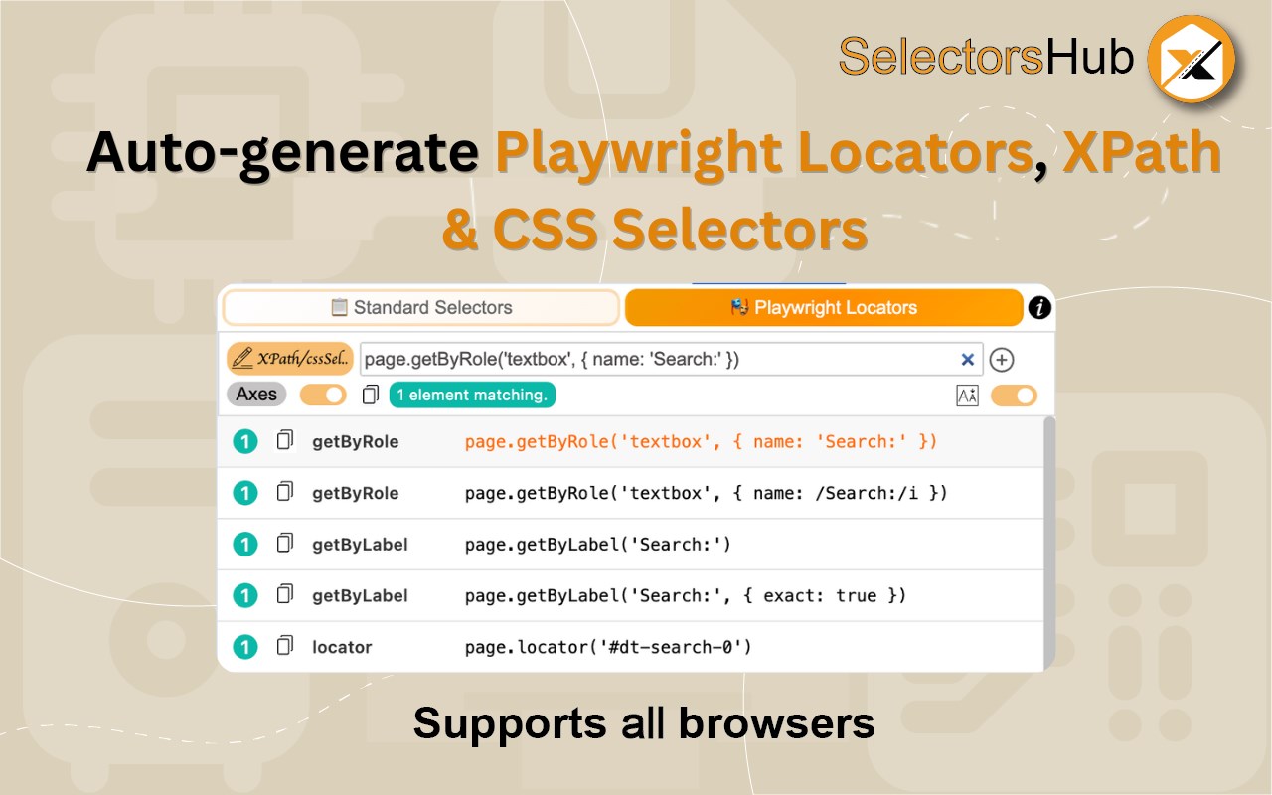Viewport: 1272px width, 795px height.
Task: Click the locator list vertical scrollbar
Action: (1048, 537)
